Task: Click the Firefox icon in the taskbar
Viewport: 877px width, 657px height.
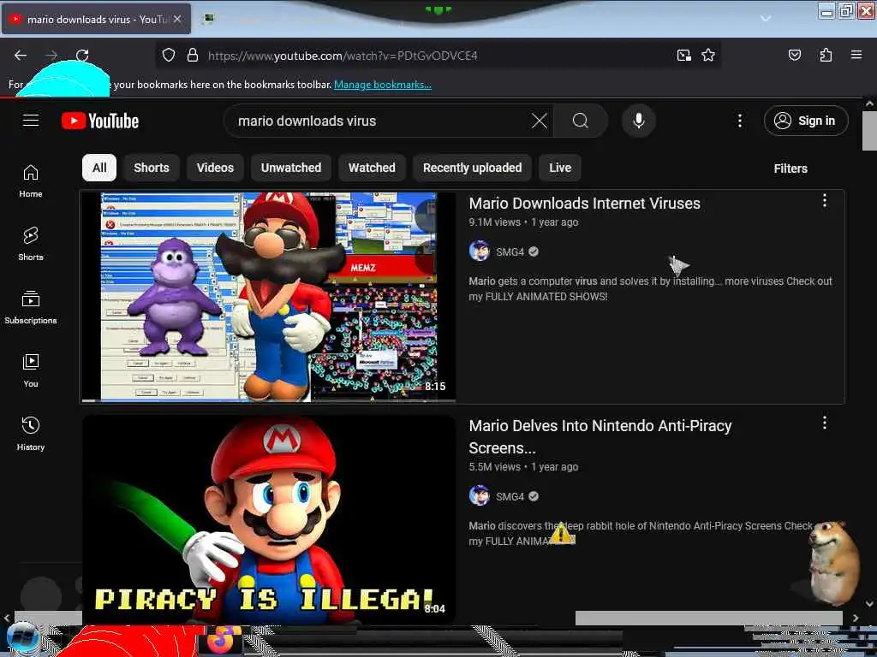Action: point(222,640)
